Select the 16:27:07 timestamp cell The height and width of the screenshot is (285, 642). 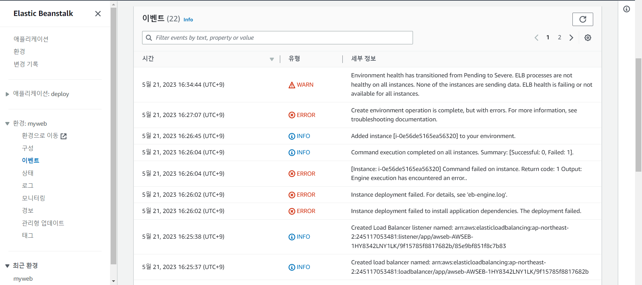(183, 115)
